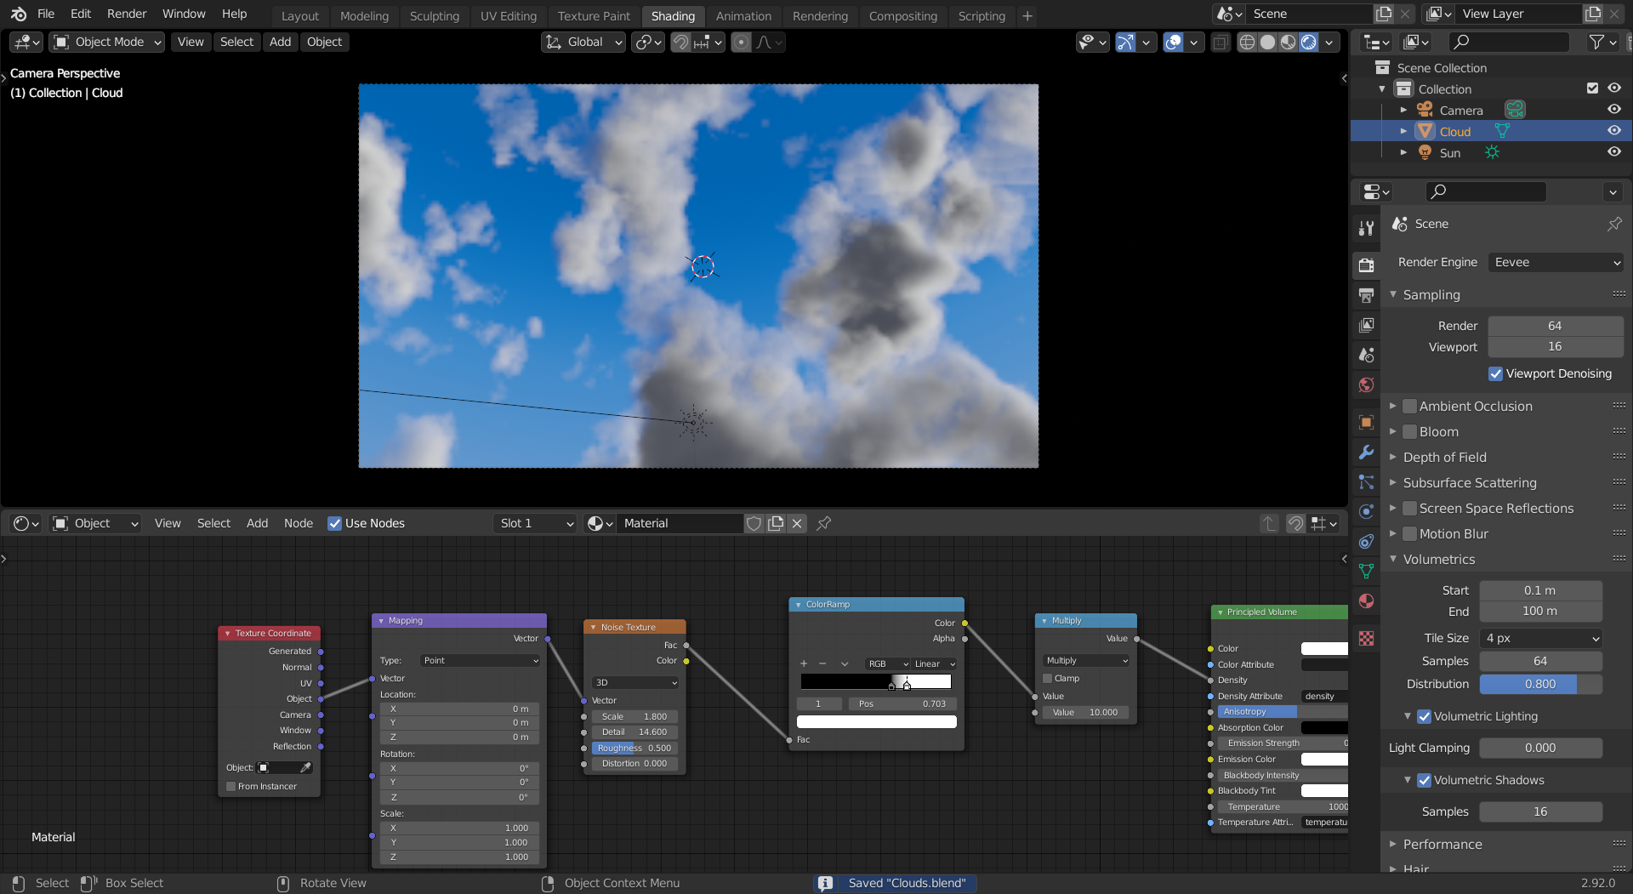Select rendered viewport shading mode icon
Viewport: 1633px width, 894px height.
pyautogui.click(x=1309, y=43)
